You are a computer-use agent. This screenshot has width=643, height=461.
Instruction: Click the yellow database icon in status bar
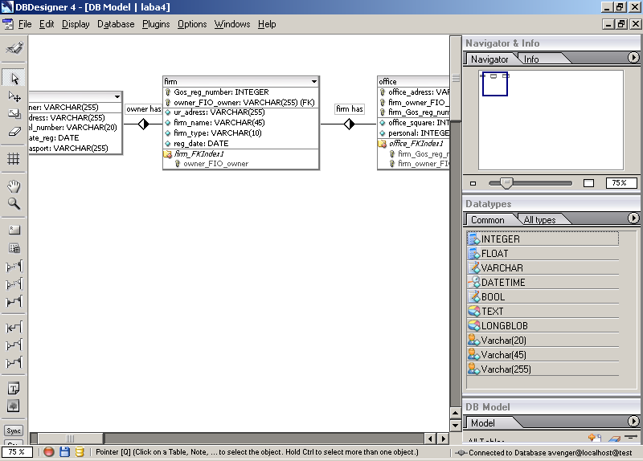(x=80, y=452)
